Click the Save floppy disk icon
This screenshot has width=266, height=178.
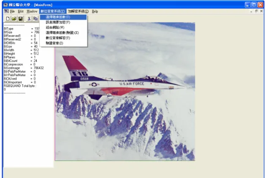click(21, 19)
